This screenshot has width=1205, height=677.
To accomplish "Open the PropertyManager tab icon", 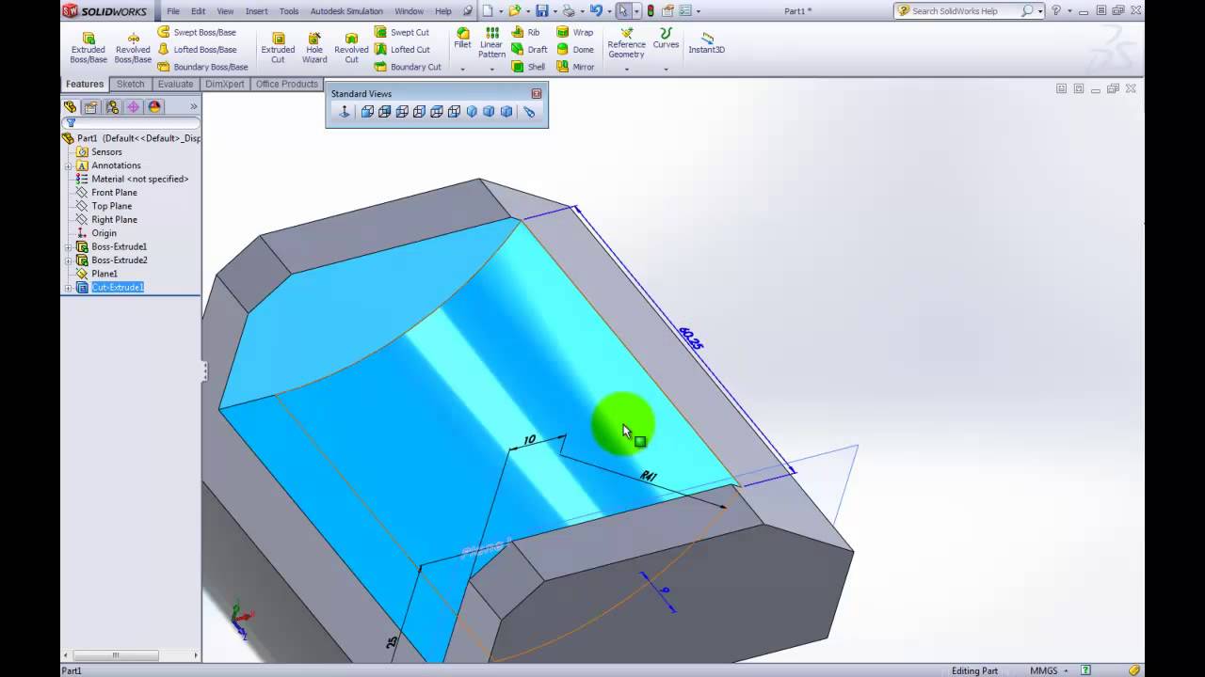I will point(90,107).
